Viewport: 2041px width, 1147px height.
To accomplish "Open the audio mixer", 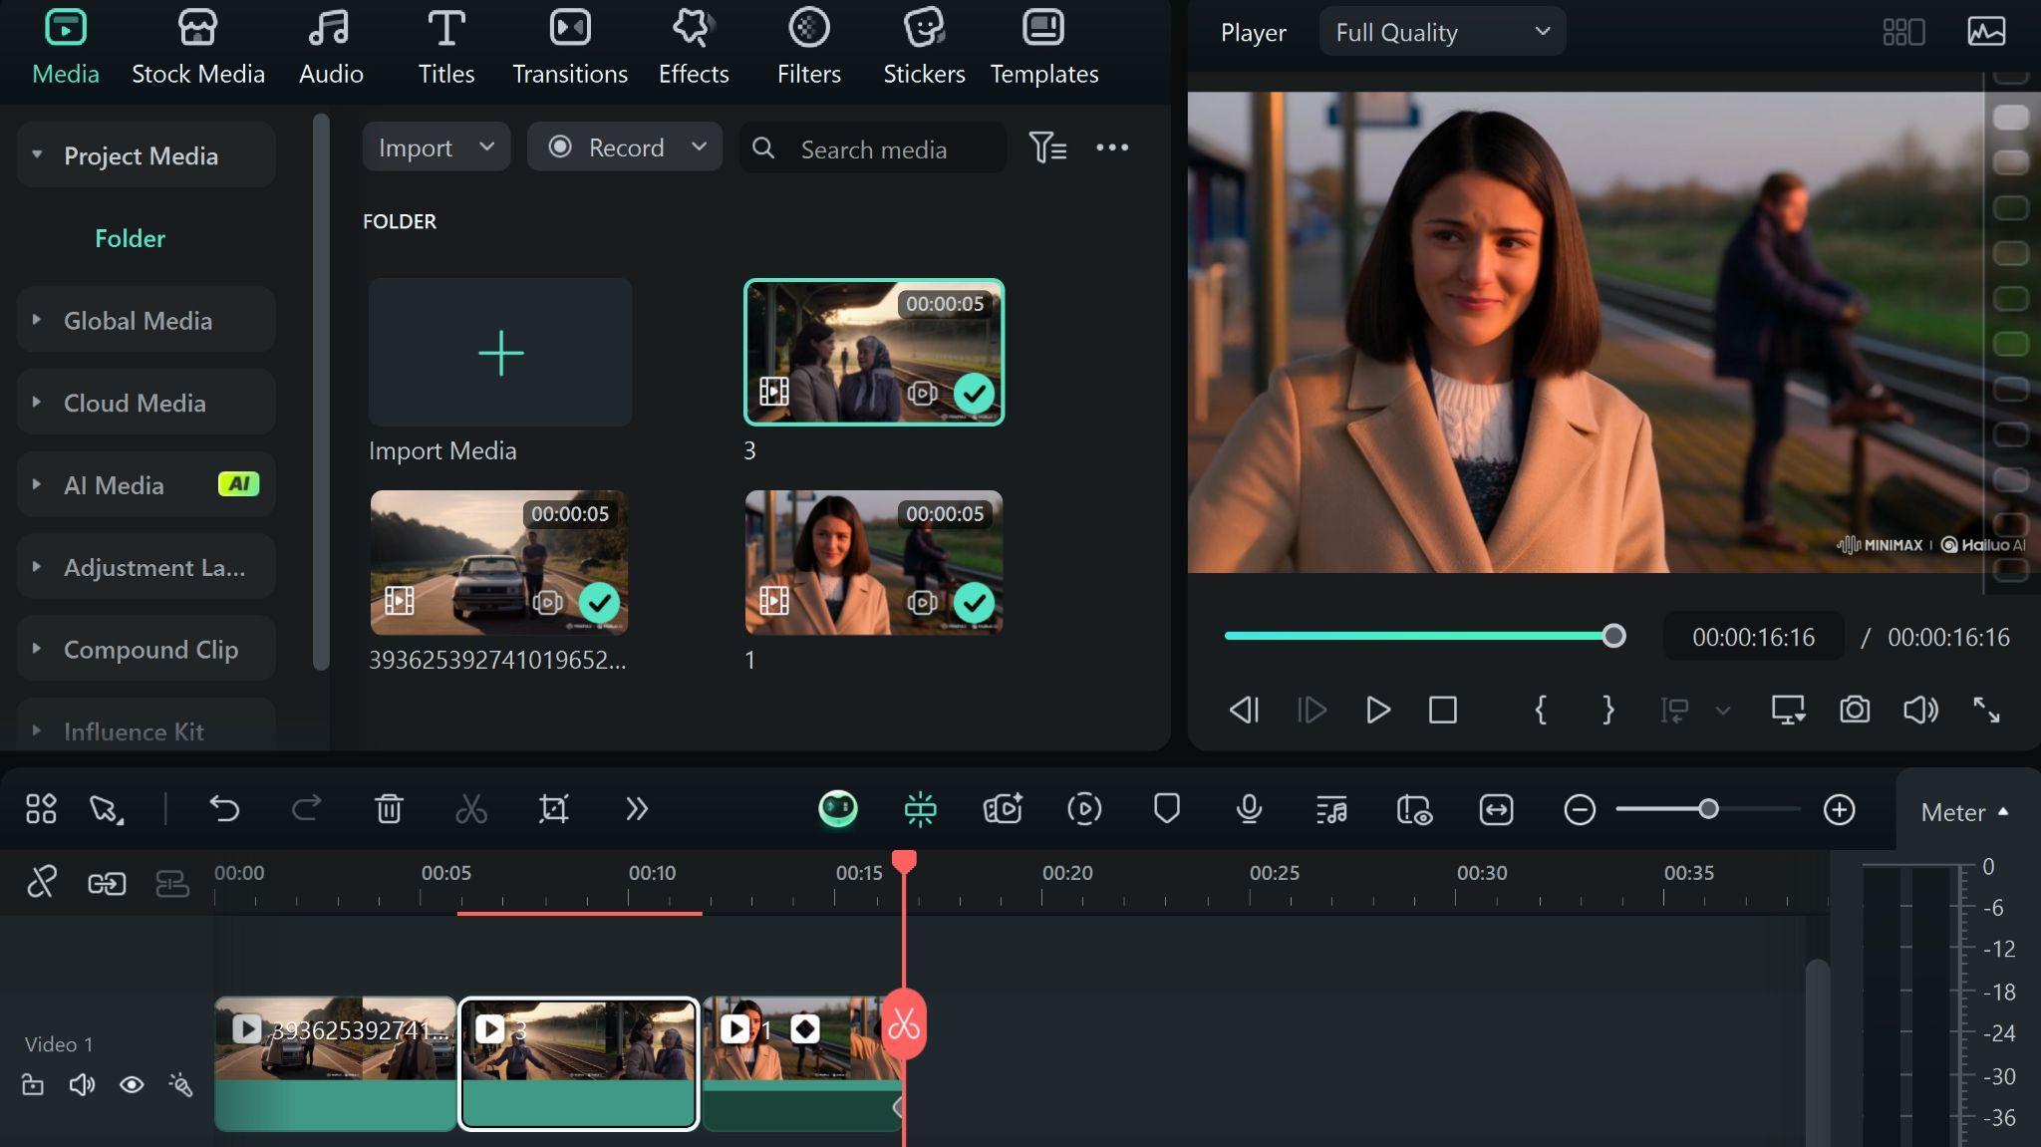I will click(1330, 810).
